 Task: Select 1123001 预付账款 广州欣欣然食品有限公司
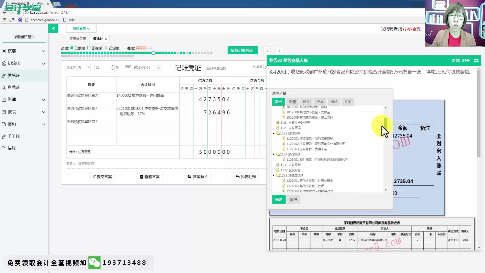(x=317, y=160)
